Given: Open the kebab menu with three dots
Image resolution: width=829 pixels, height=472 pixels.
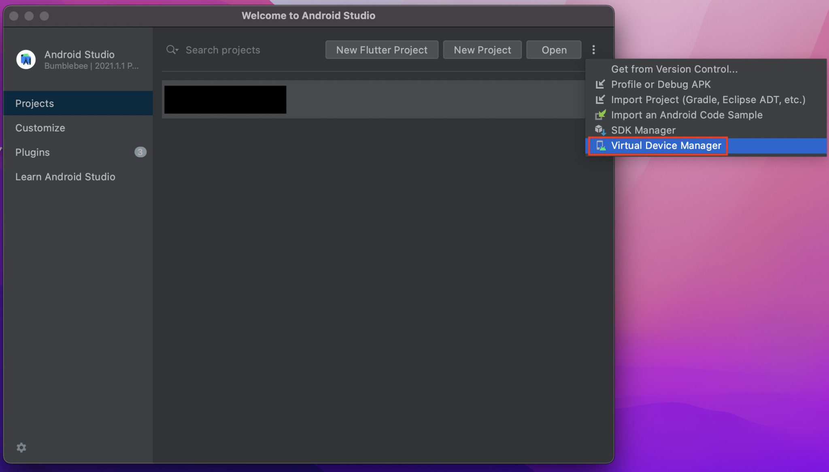Looking at the screenshot, I should point(594,49).
